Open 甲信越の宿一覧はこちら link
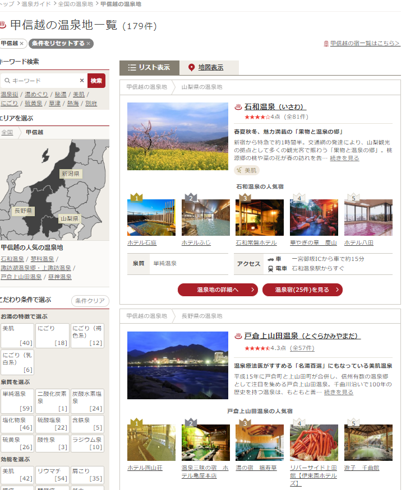The image size is (415, 490). tap(365, 43)
